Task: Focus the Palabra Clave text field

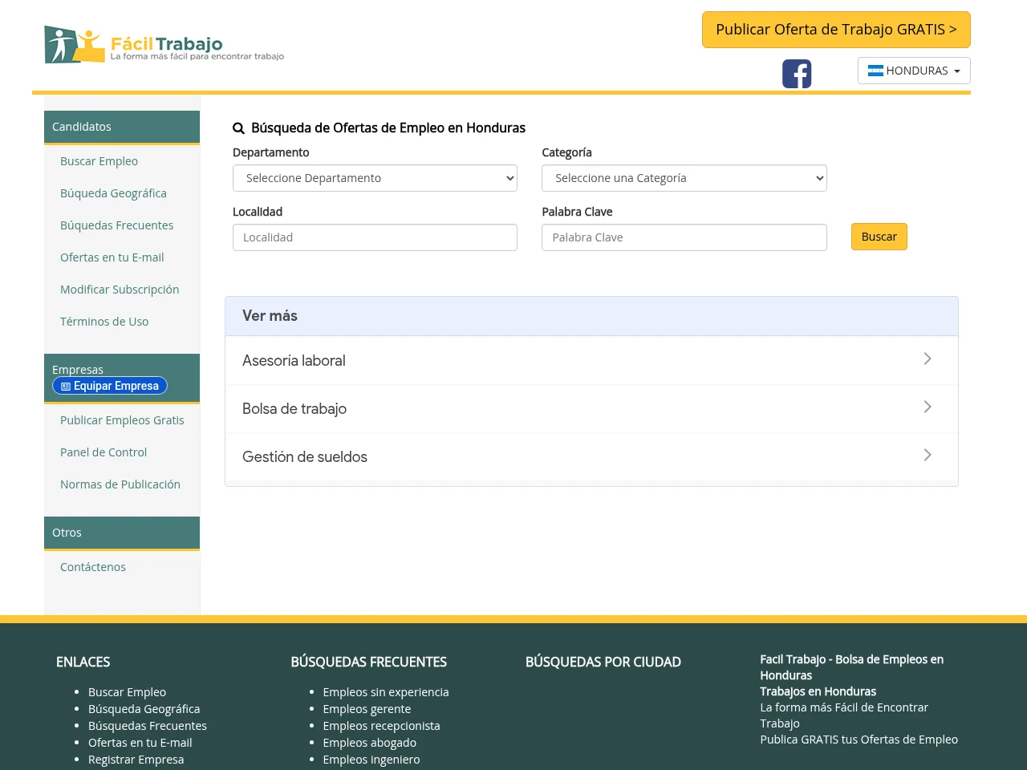Action: (684, 237)
